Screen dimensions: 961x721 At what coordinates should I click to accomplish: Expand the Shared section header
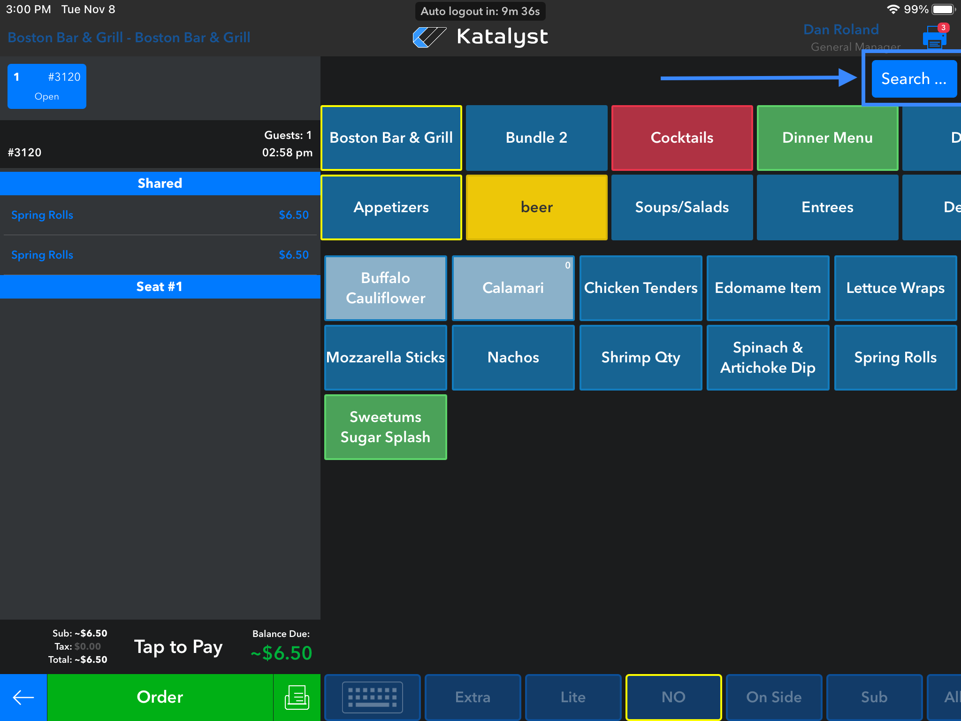[160, 183]
